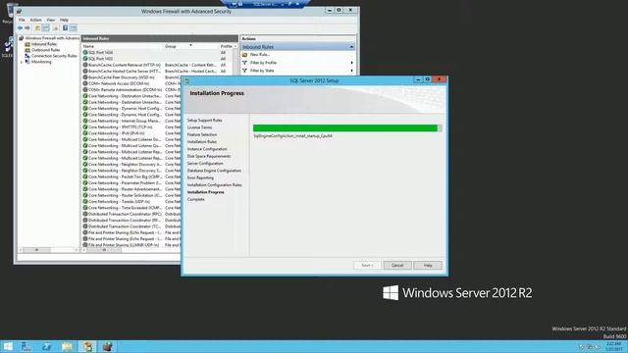Select COM+ Network Access (DCOM-In) rule
628x353 pixels.
119,83
